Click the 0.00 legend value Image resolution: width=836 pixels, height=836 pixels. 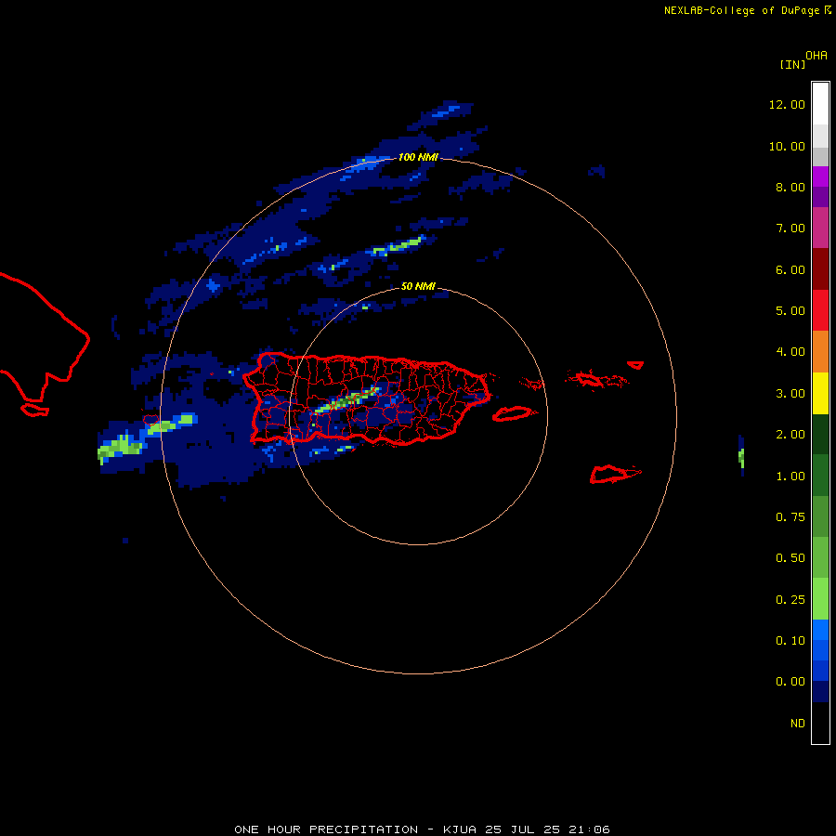click(790, 682)
